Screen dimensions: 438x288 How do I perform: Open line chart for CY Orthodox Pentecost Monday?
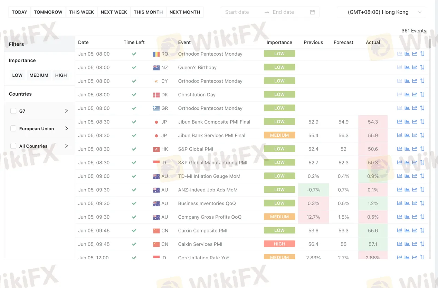[415, 81]
